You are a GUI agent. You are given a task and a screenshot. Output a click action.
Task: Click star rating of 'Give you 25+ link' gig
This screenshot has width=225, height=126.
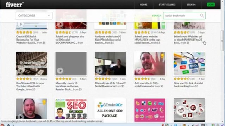[x=182, y=79]
